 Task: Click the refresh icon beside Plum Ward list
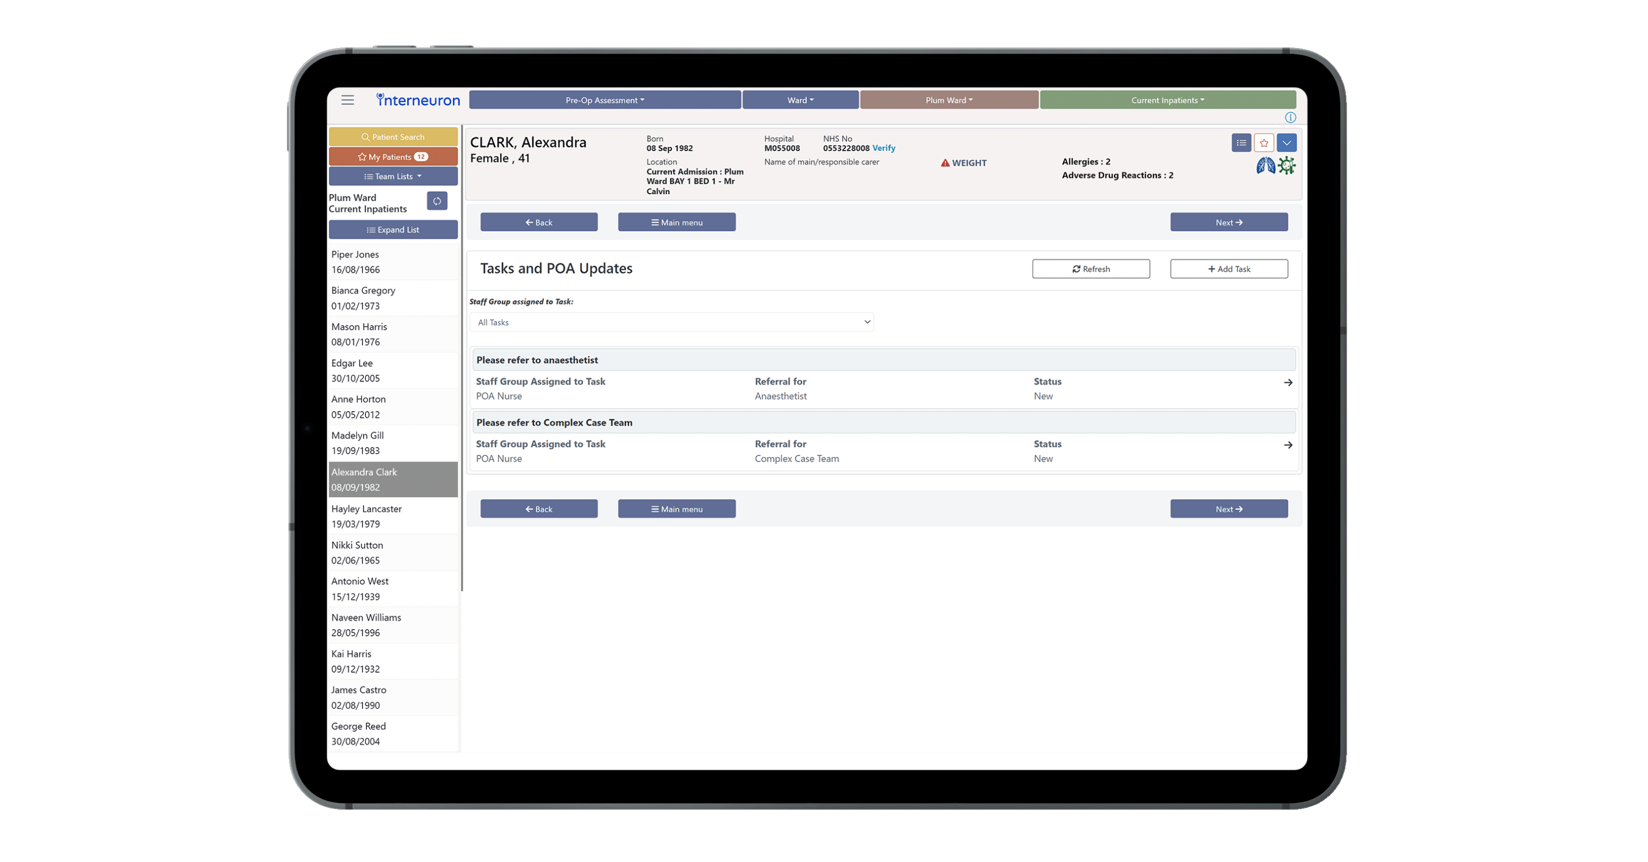pos(437,201)
